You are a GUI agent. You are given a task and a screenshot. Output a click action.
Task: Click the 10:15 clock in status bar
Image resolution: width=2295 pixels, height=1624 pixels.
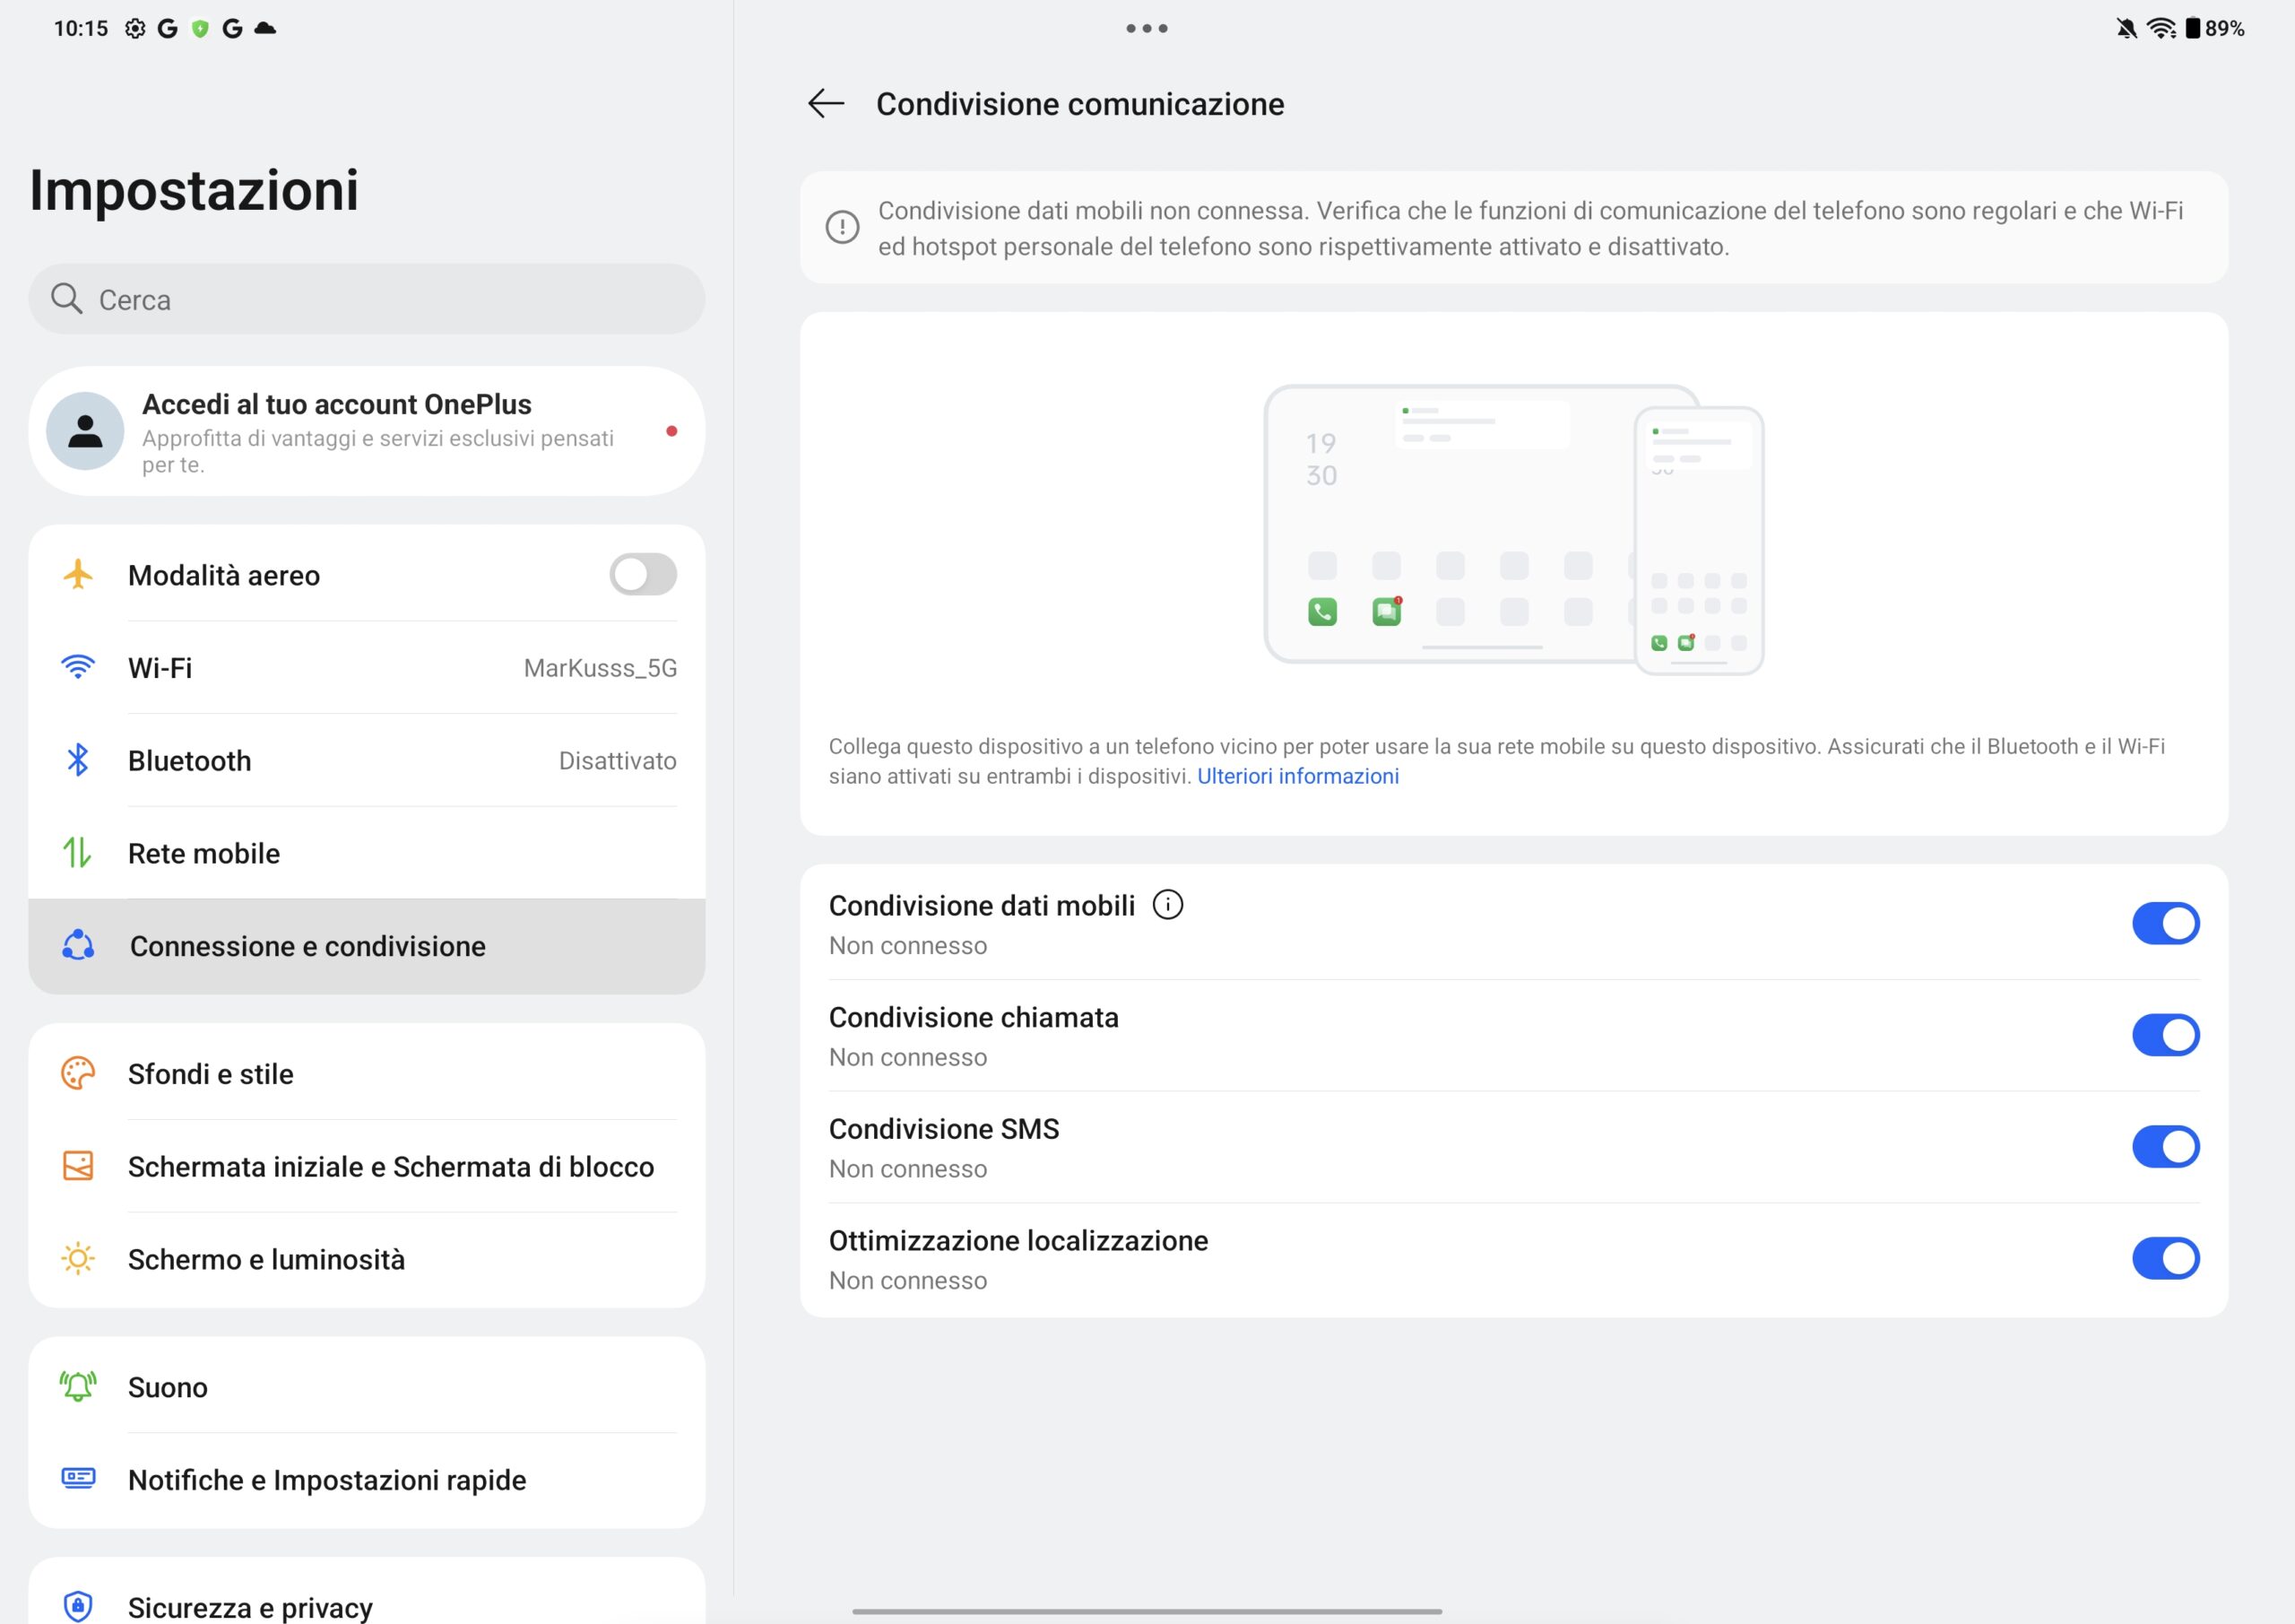point(81,28)
